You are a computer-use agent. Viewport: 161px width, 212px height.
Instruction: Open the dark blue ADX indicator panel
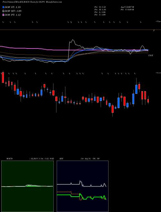point(82,186)
